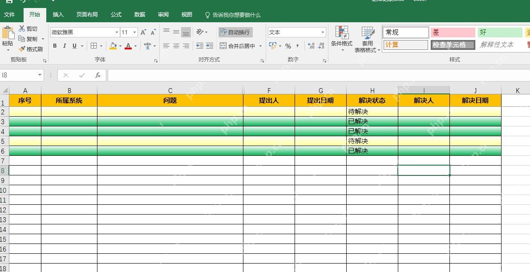
Task: Expand the 复制 copy dropdown arrow
Action: 43,39
